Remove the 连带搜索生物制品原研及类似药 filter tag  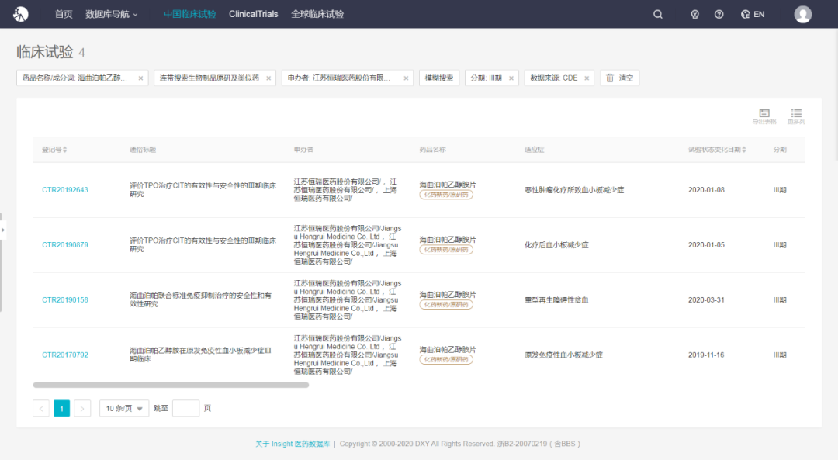[x=268, y=78]
